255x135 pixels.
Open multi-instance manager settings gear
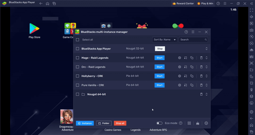coord(206,123)
